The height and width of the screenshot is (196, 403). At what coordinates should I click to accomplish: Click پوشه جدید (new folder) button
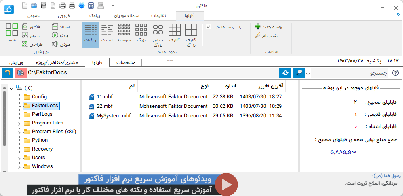point(268,27)
